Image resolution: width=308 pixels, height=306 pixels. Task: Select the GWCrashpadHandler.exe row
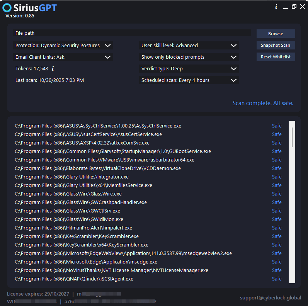(148, 202)
